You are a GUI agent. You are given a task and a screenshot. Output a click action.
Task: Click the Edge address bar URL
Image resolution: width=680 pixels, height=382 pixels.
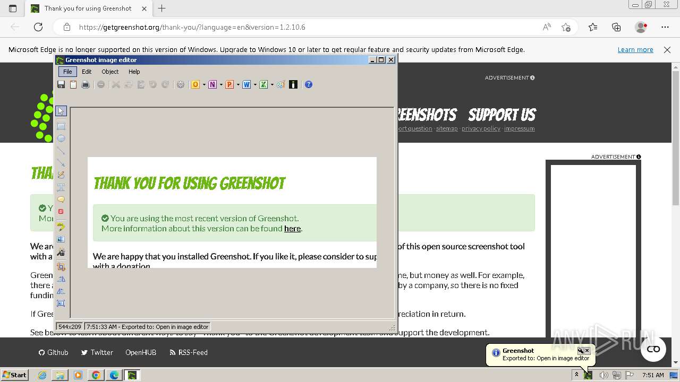click(x=192, y=27)
